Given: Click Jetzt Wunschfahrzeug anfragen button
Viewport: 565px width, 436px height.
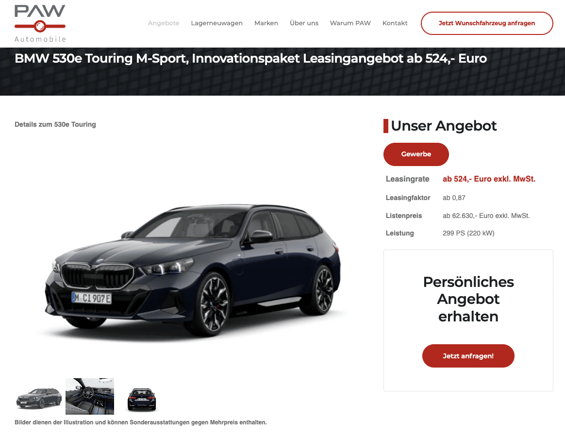Looking at the screenshot, I should click(x=487, y=23).
